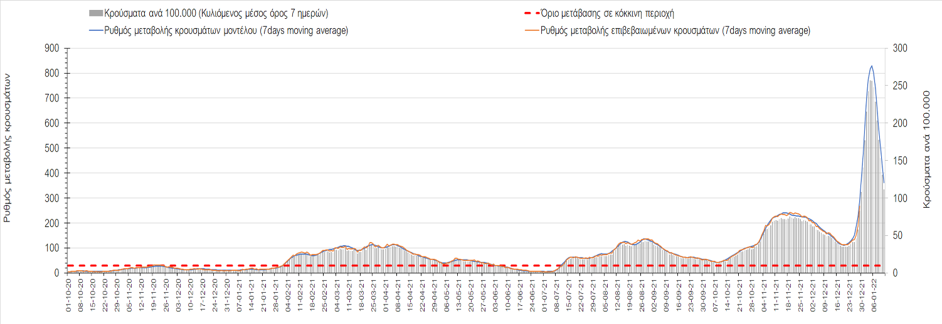Image resolution: width=942 pixels, height=324 pixels.
Task: Click the 06-01-22 date label
Action: pos(876,294)
